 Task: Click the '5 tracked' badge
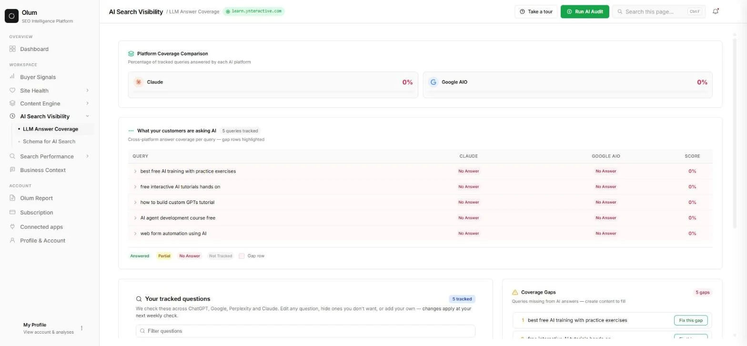(462, 299)
